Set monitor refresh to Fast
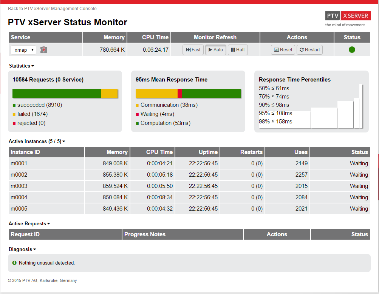This screenshot has height=294, width=379. 193,50
